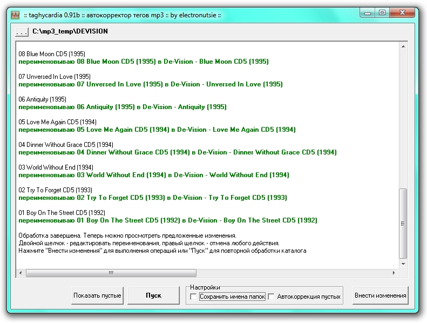
Task: Select the '02 Try To Forget CD5 (1993)' line
Action: tap(55, 190)
